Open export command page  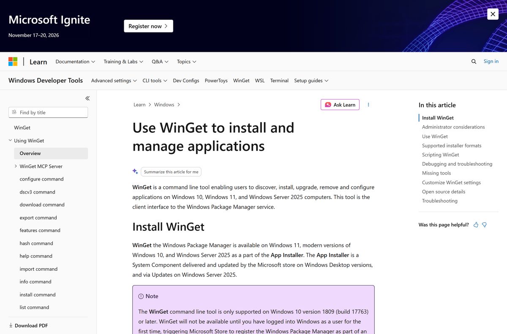(x=38, y=218)
